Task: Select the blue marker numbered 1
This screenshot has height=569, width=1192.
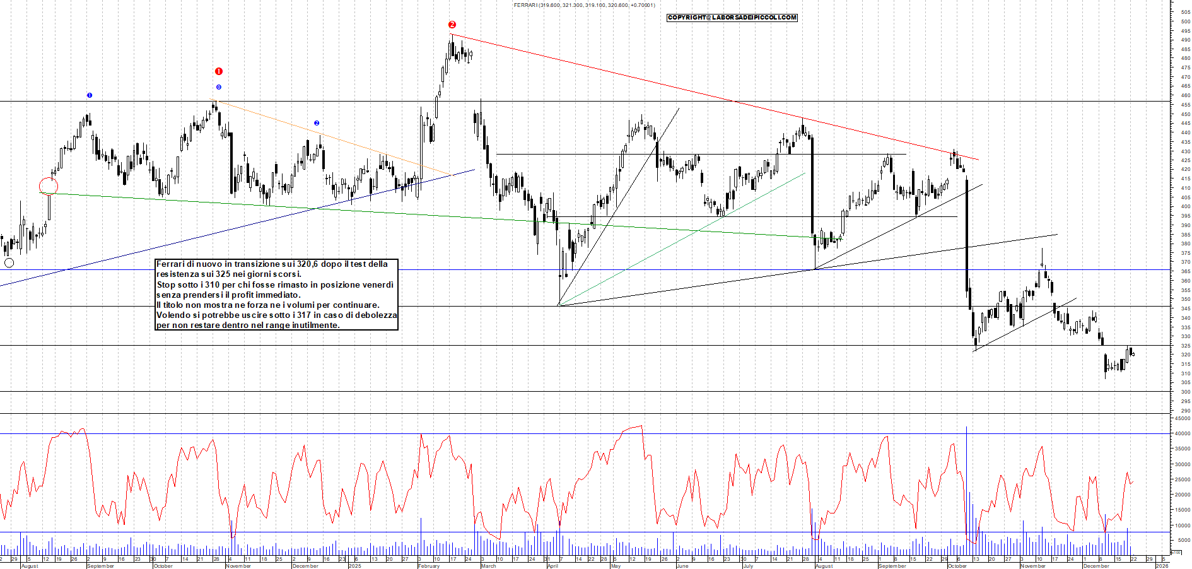Action: [x=90, y=95]
